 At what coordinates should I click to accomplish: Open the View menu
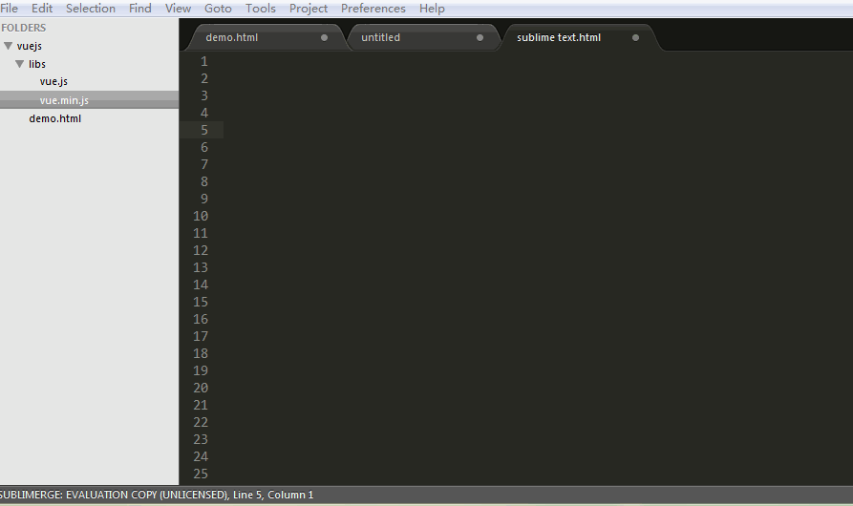click(178, 9)
